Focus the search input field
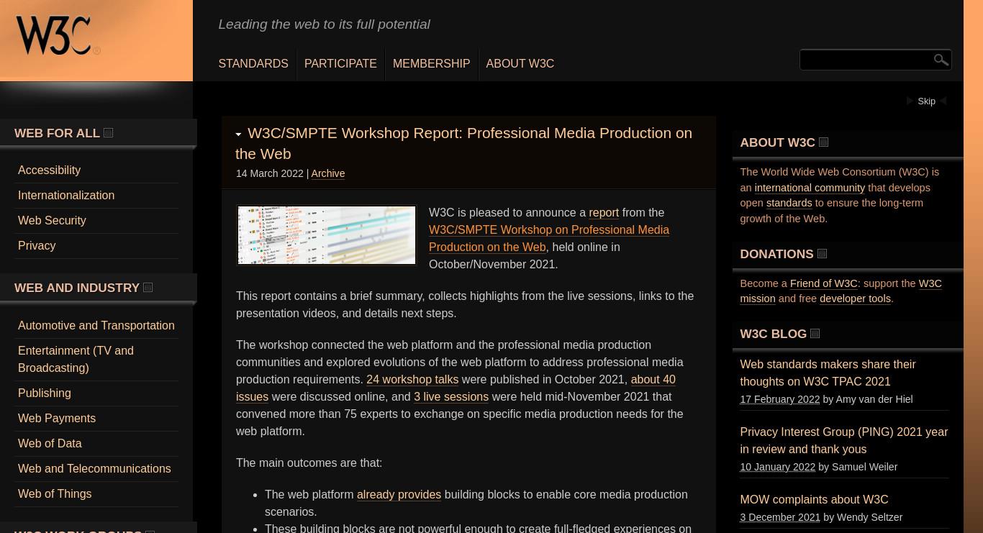Viewport: 983px width, 533px height. pyautogui.click(x=866, y=60)
